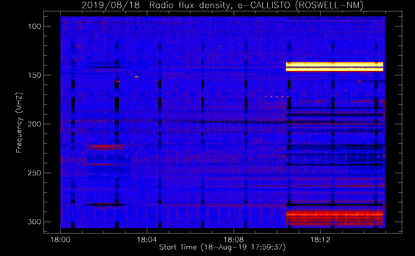The height and width of the screenshot is (256, 415).
Task: Click the plot title with e-CALLISTO ROSWELL-NM
Action: click(x=222, y=5)
